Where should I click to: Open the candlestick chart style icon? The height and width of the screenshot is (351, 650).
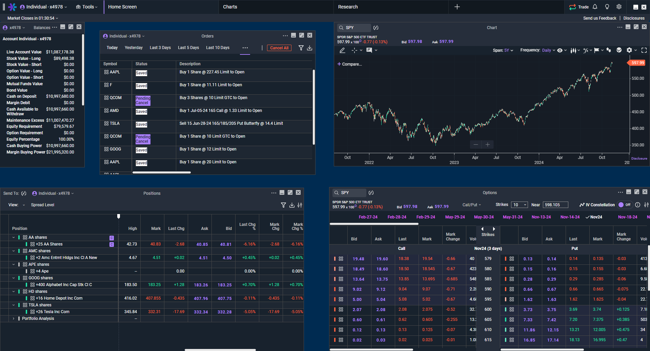pyautogui.click(x=573, y=50)
